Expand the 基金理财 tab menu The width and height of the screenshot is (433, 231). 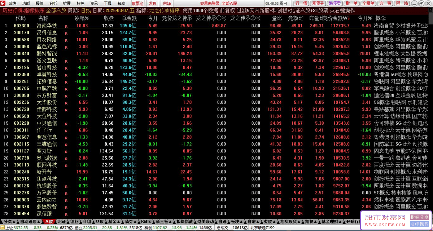(332, 221)
